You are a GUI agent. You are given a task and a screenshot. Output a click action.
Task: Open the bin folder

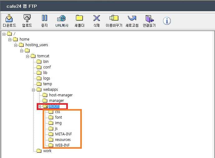[46, 62]
